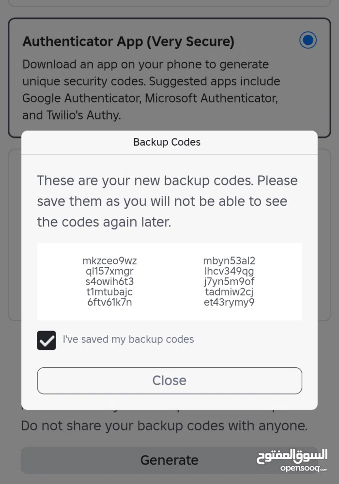Toggle the saved backup codes checkbox
Image resolution: width=339 pixels, height=484 pixels.
46,340
